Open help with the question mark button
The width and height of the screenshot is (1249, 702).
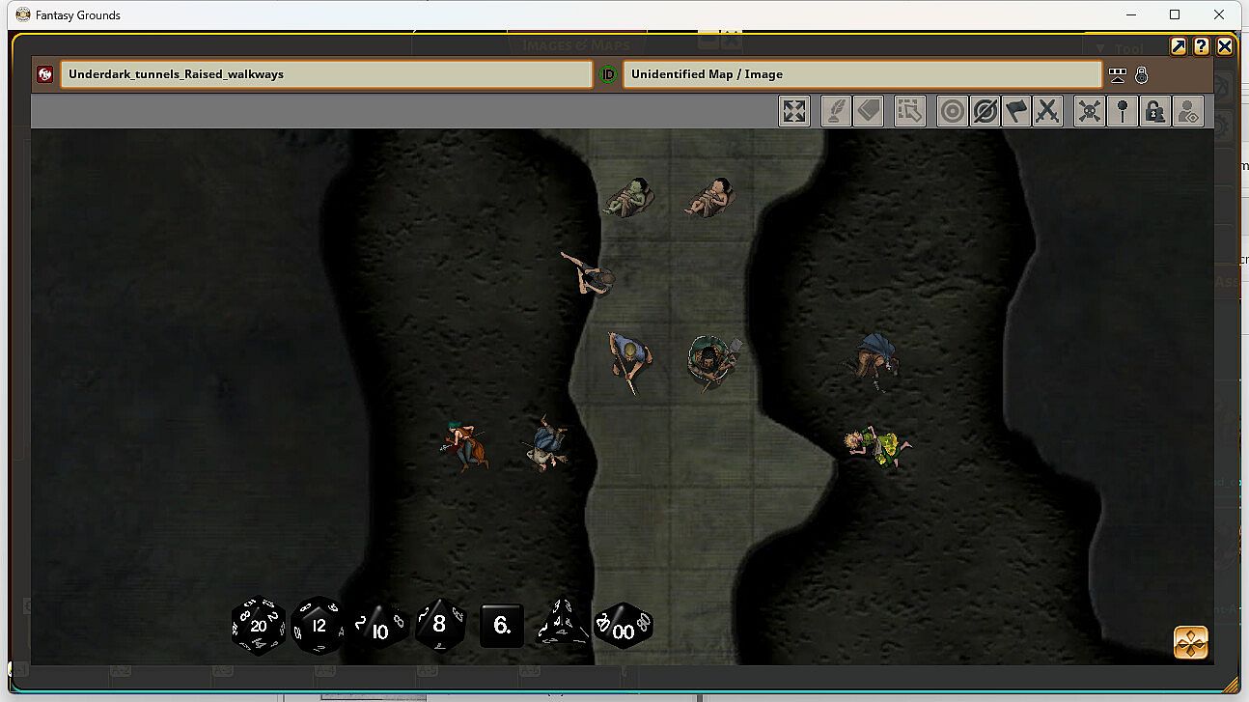point(1201,46)
